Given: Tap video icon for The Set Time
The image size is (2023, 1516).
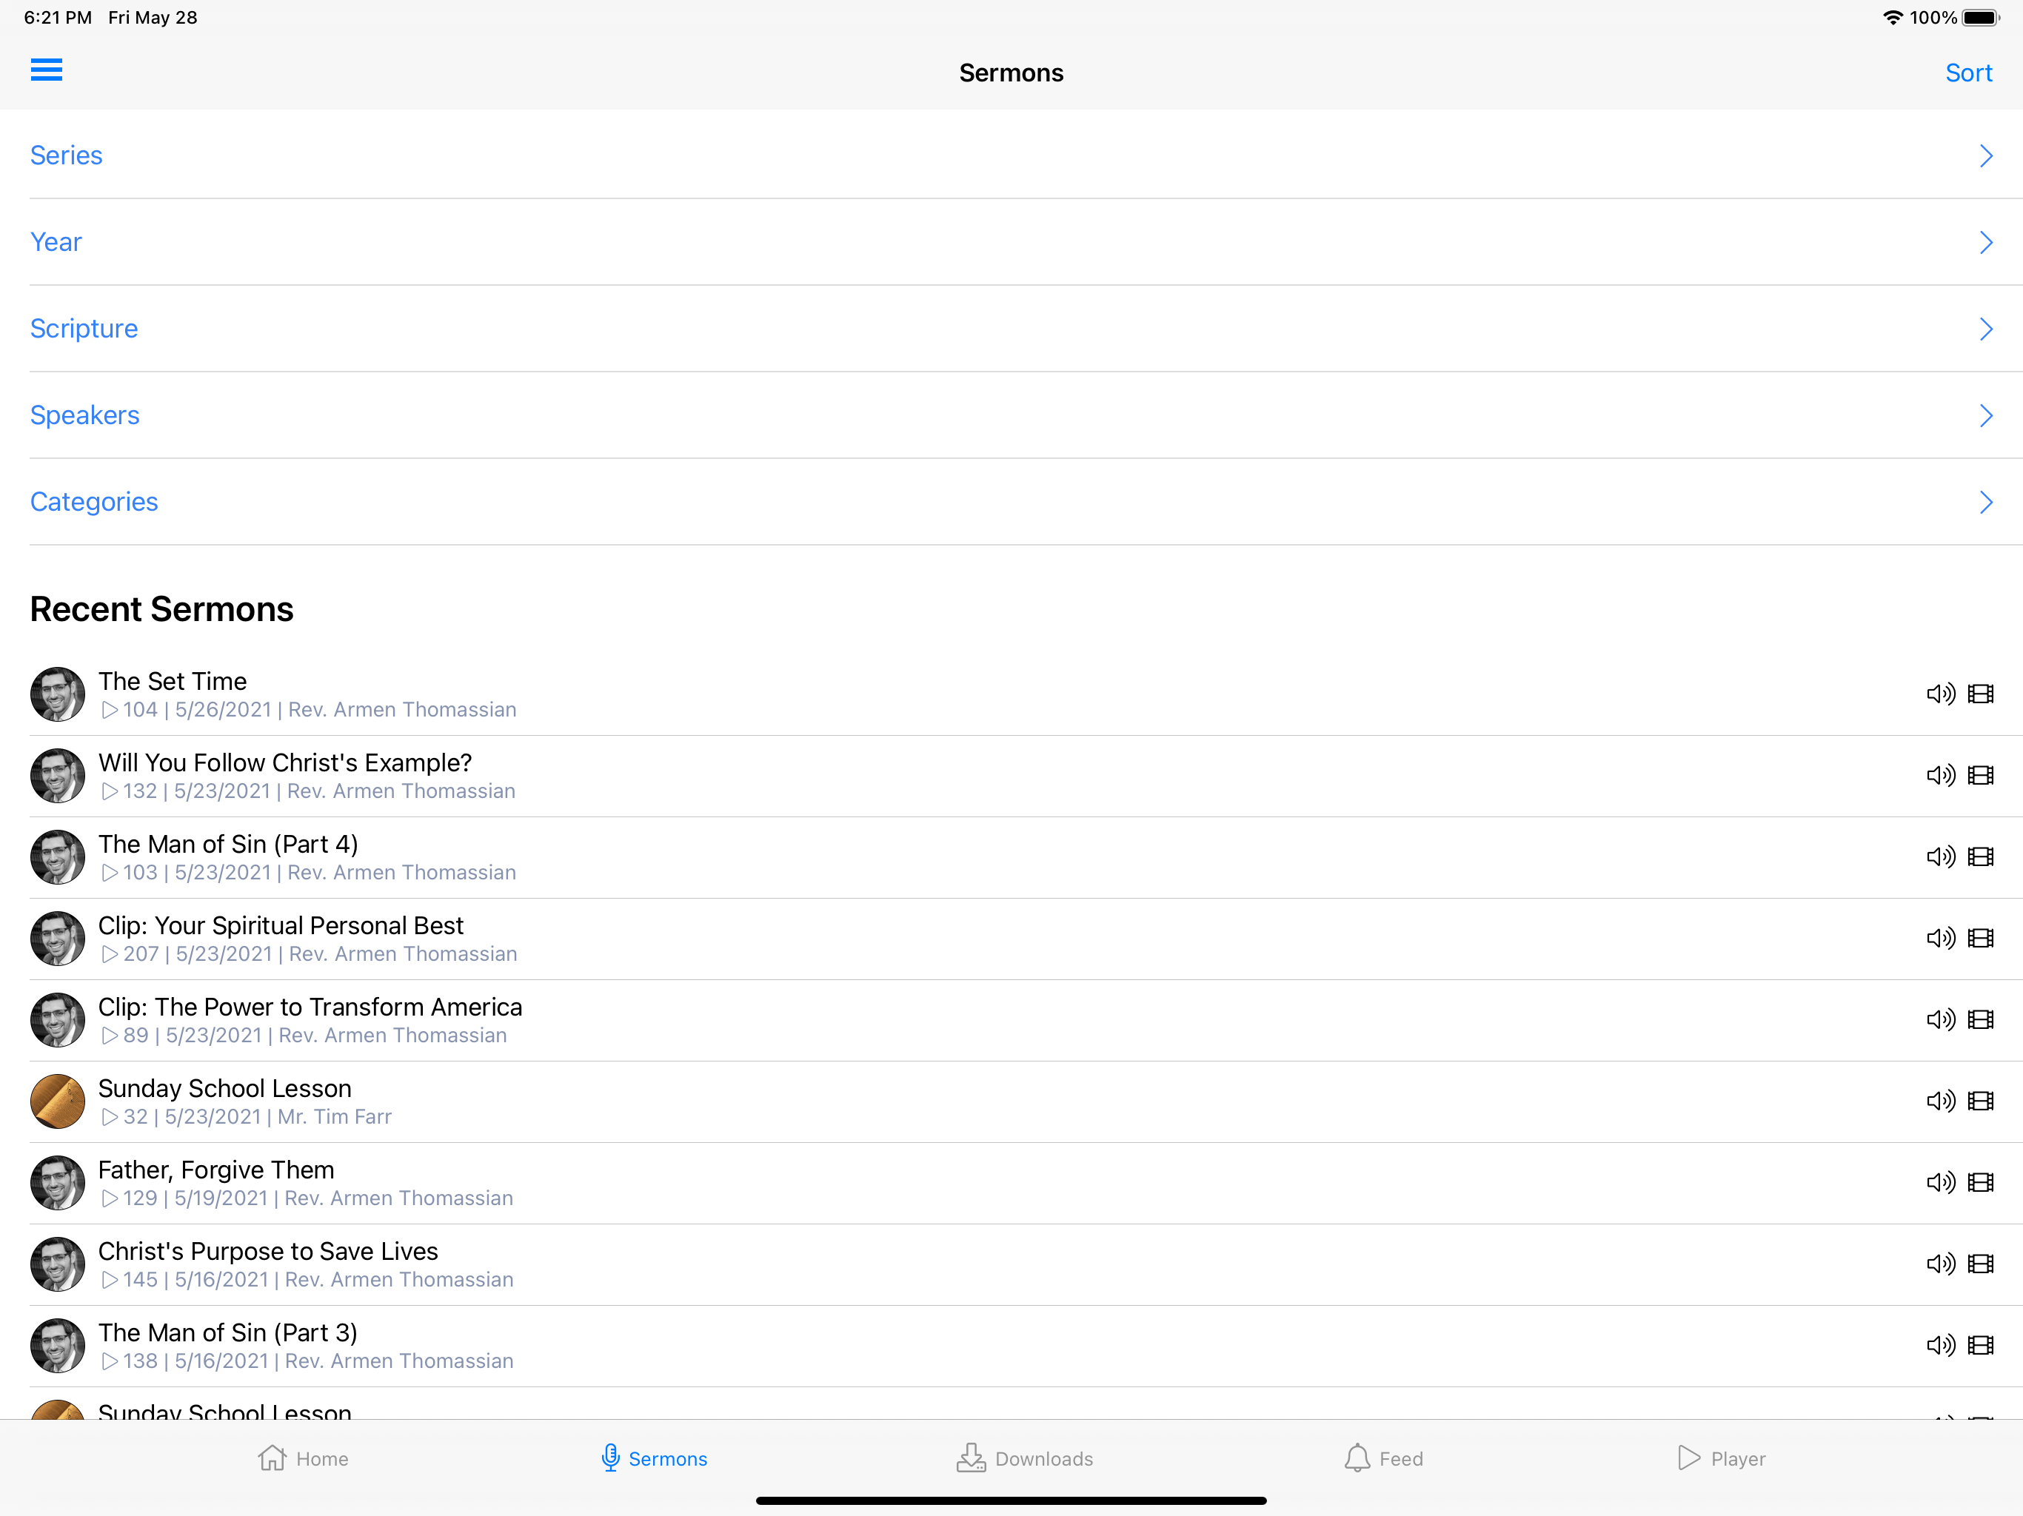Looking at the screenshot, I should click(1981, 694).
